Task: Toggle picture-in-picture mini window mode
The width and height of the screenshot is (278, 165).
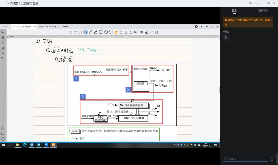Action: (x=250, y=3)
